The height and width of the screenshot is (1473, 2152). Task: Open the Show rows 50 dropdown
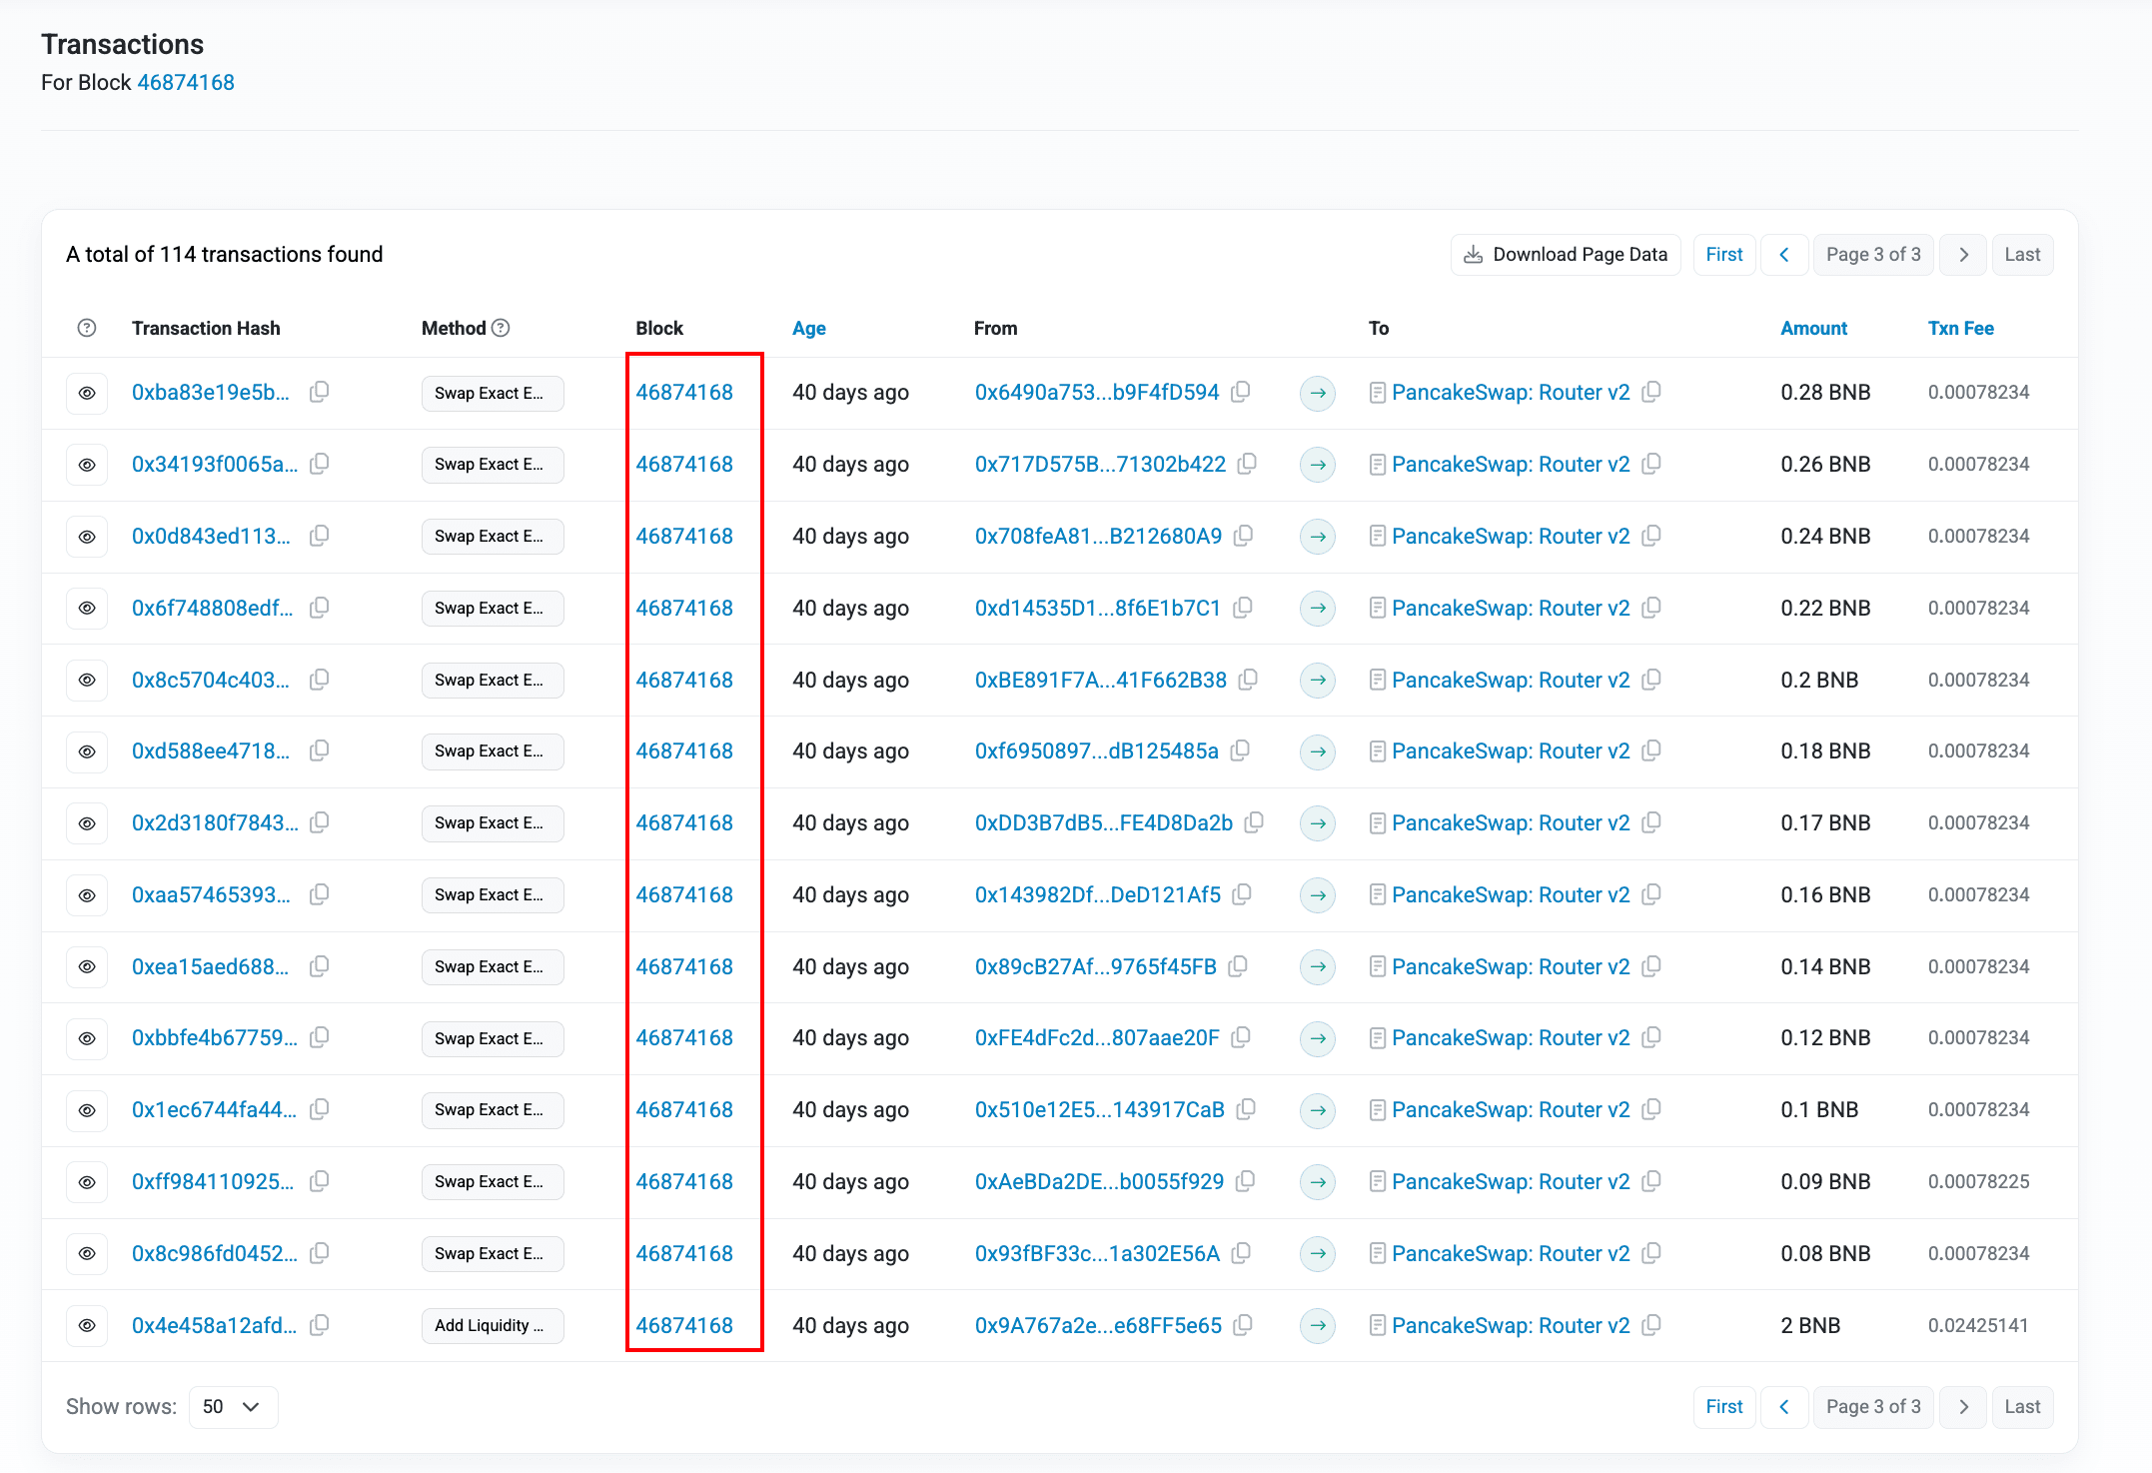coord(232,1407)
